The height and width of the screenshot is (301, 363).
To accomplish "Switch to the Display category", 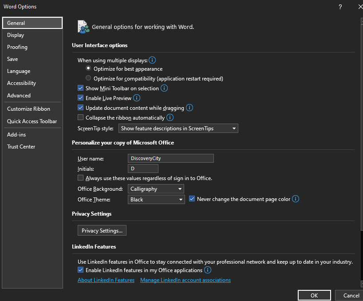I will tap(32, 35).
